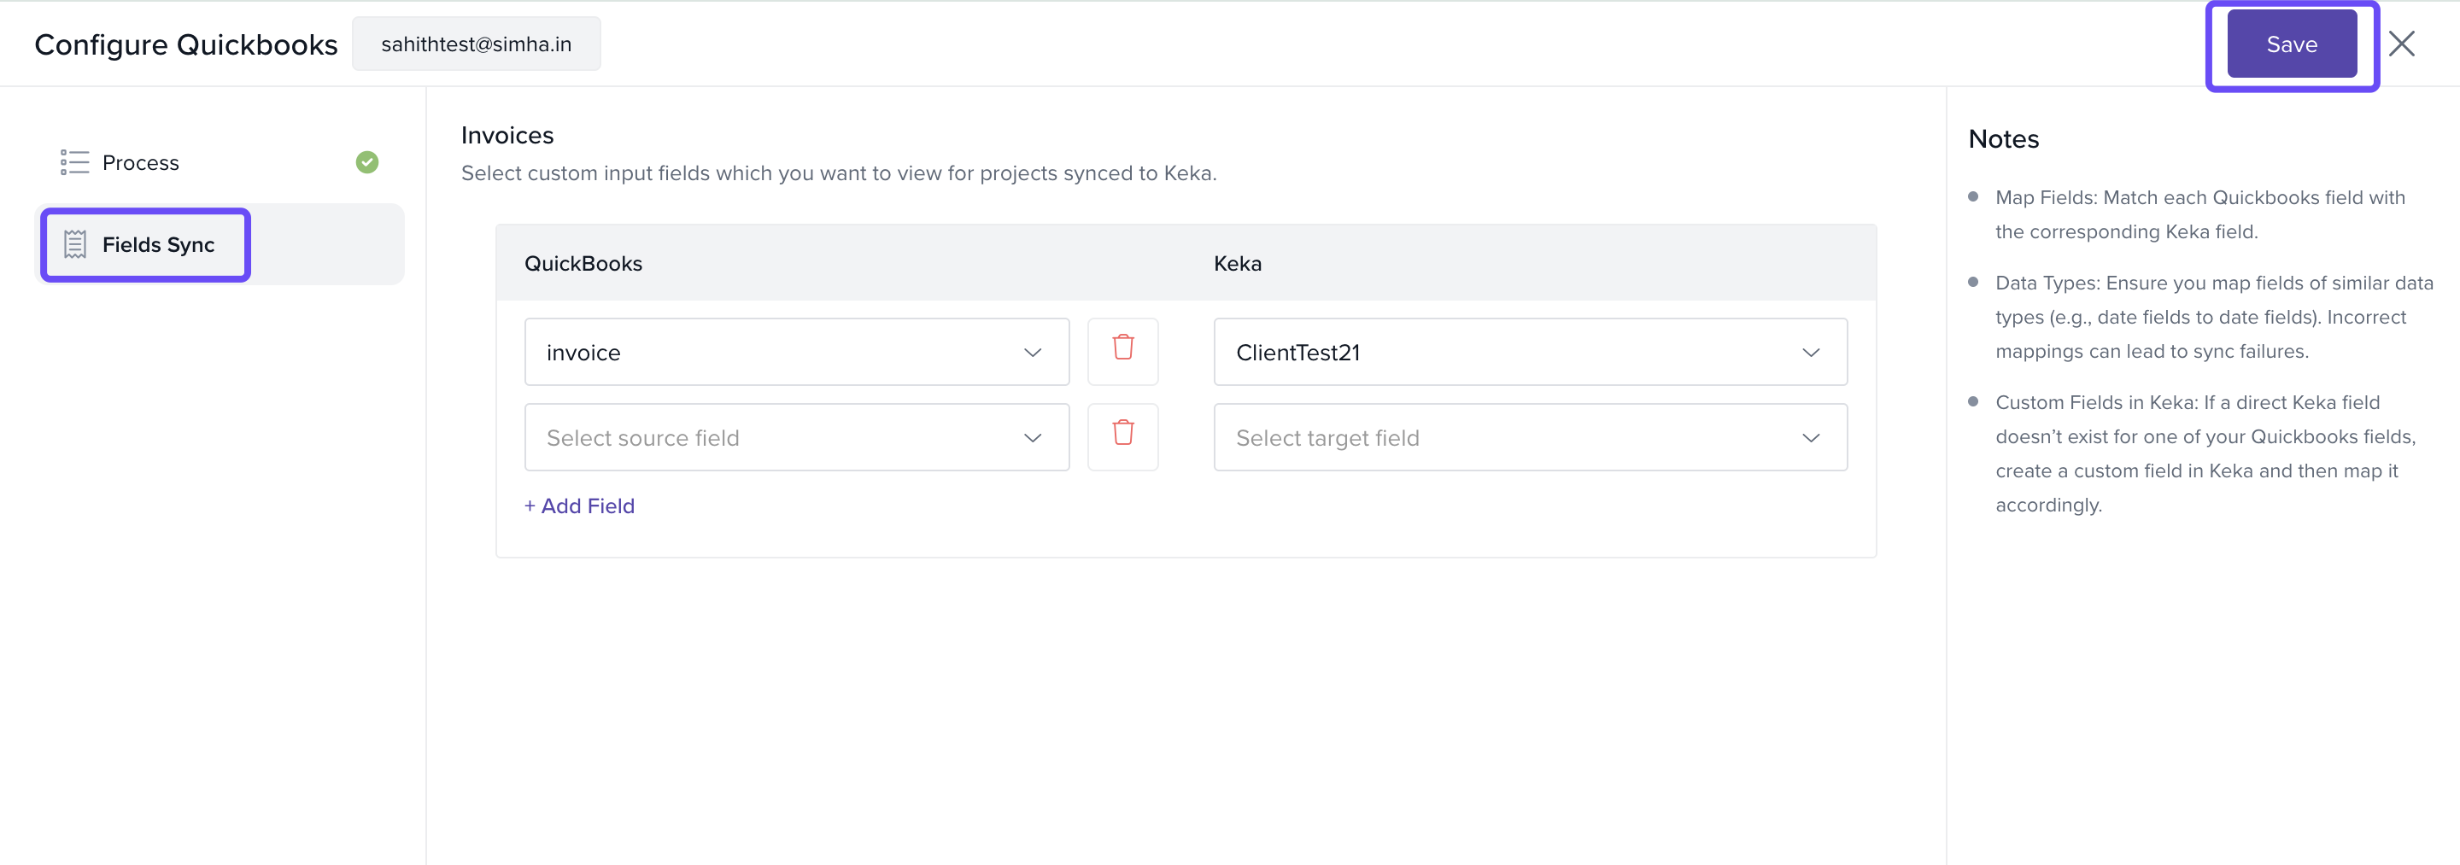The image size is (2460, 865).
Task: Click the chevron arrow in the ClientTest21 dropdown
Action: click(1810, 353)
